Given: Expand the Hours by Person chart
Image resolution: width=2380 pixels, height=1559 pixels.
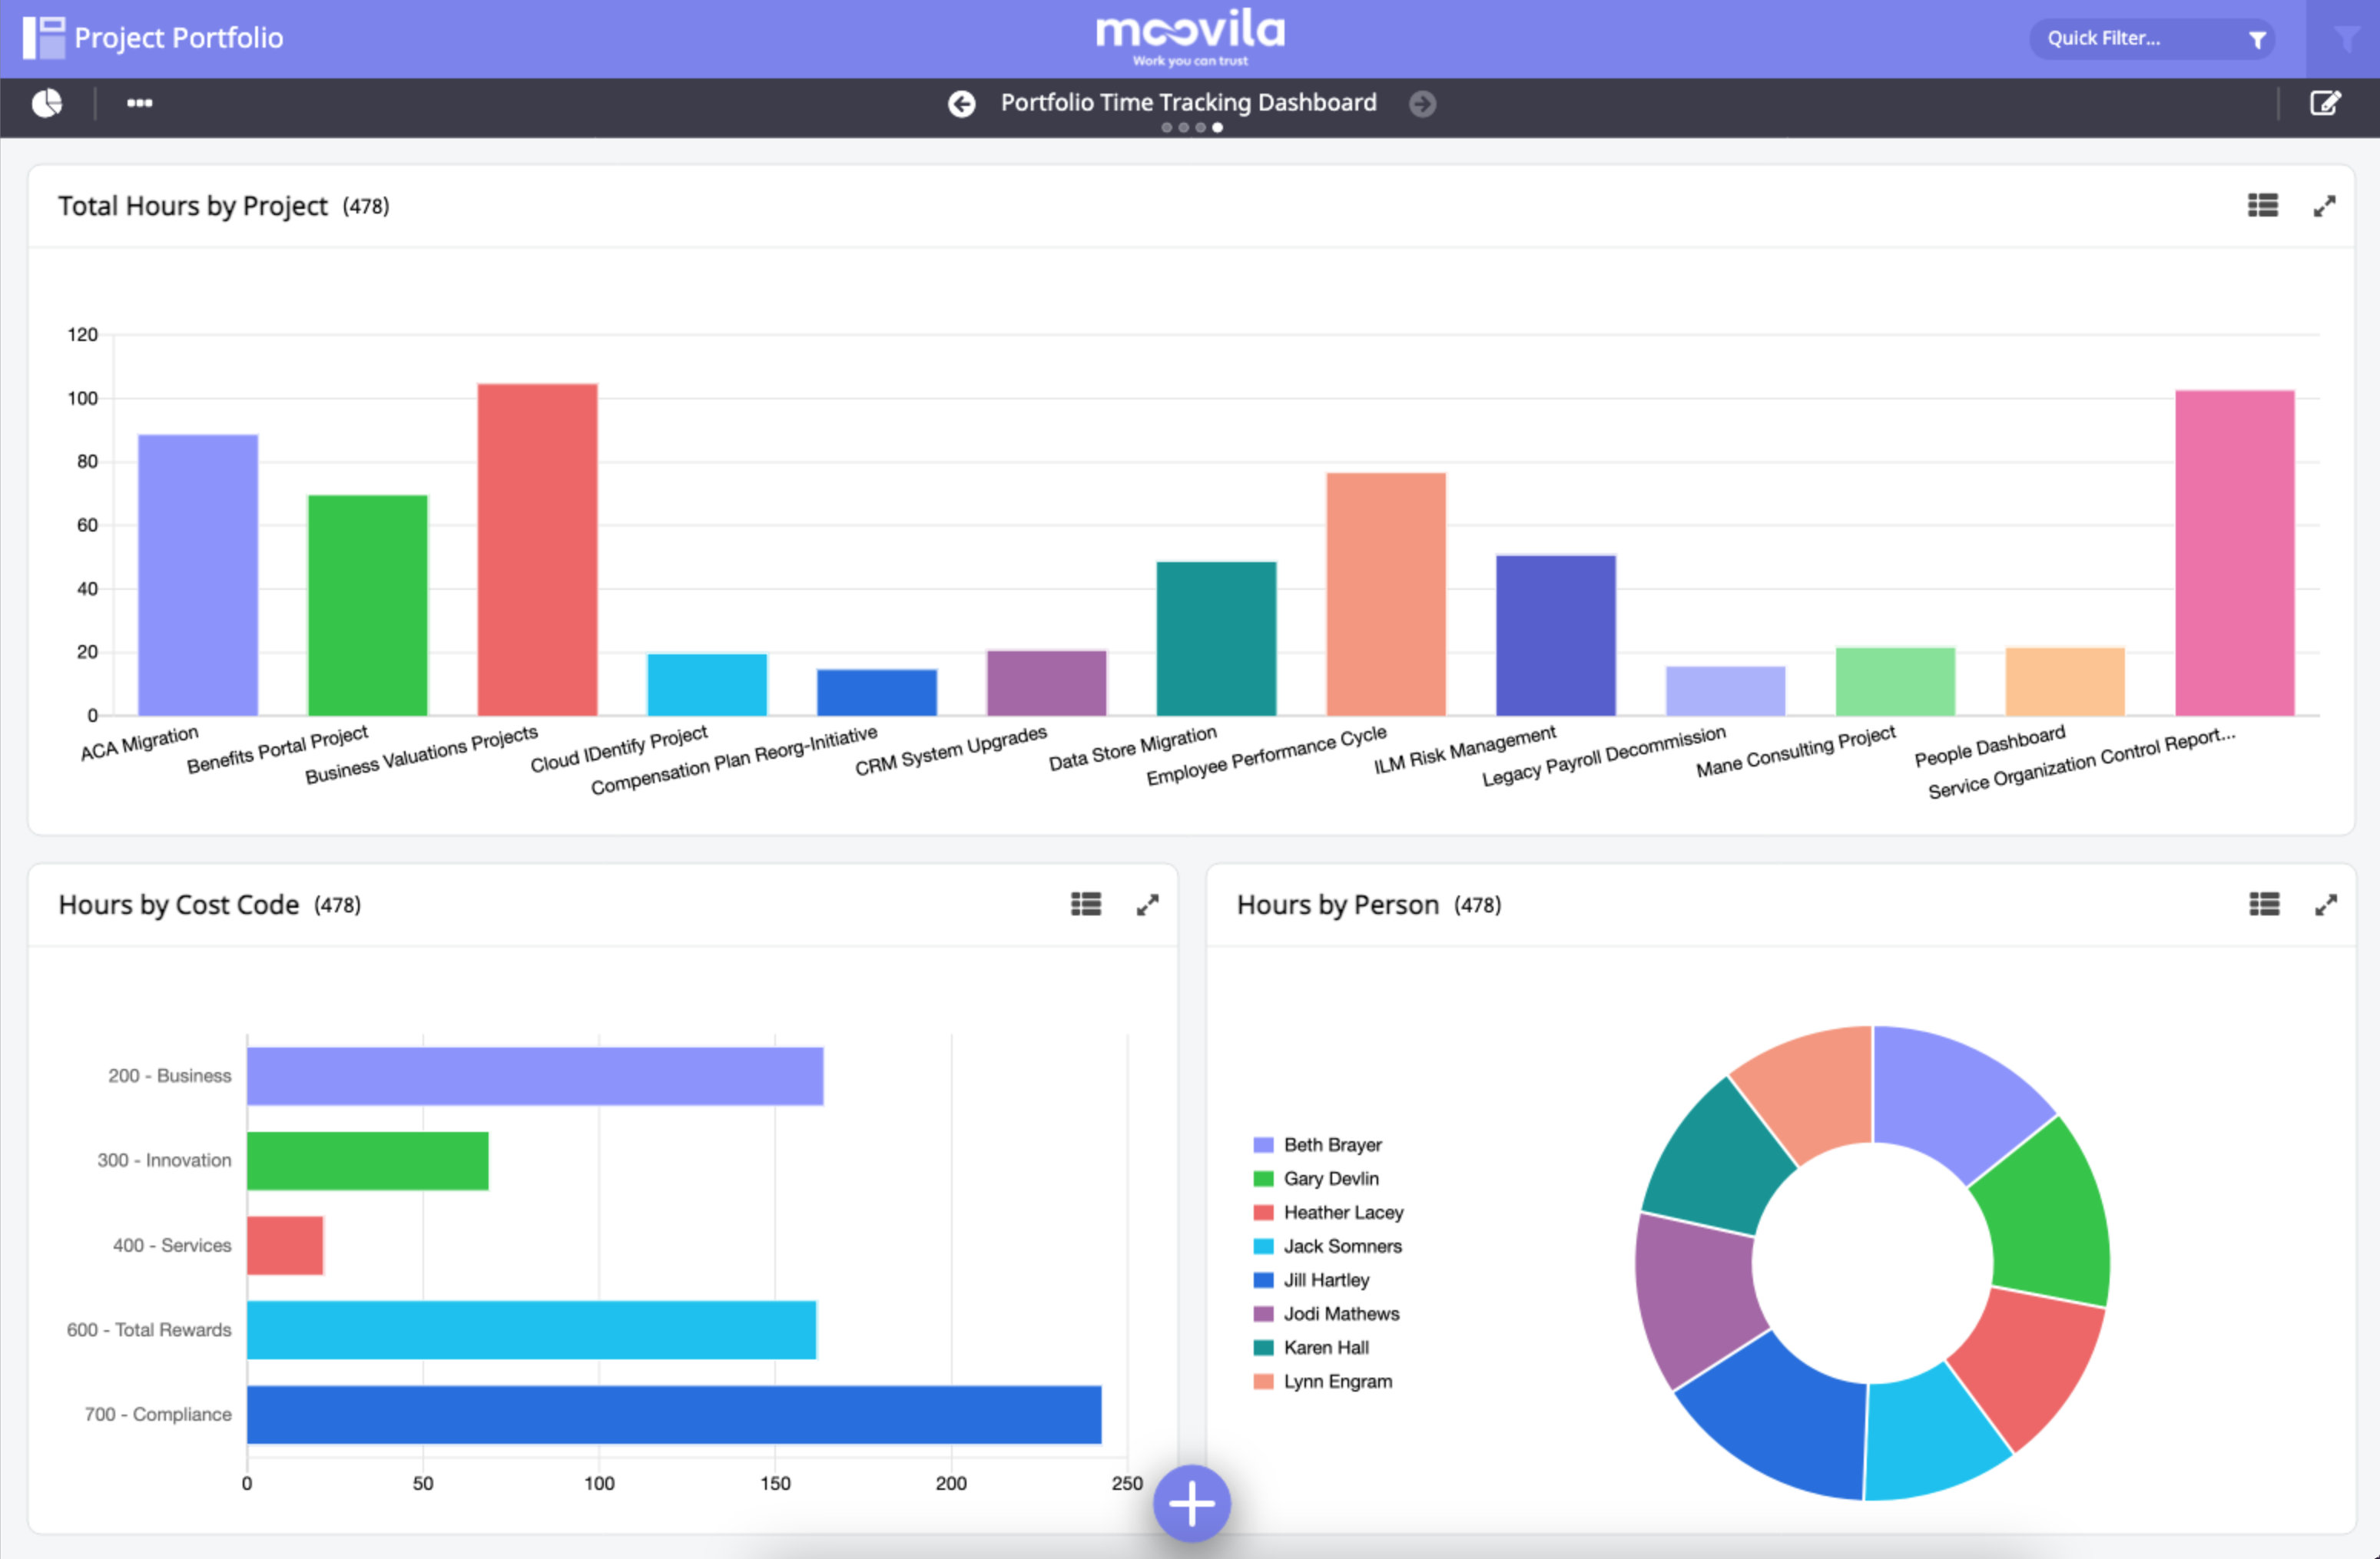Looking at the screenshot, I should (x=2325, y=905).
